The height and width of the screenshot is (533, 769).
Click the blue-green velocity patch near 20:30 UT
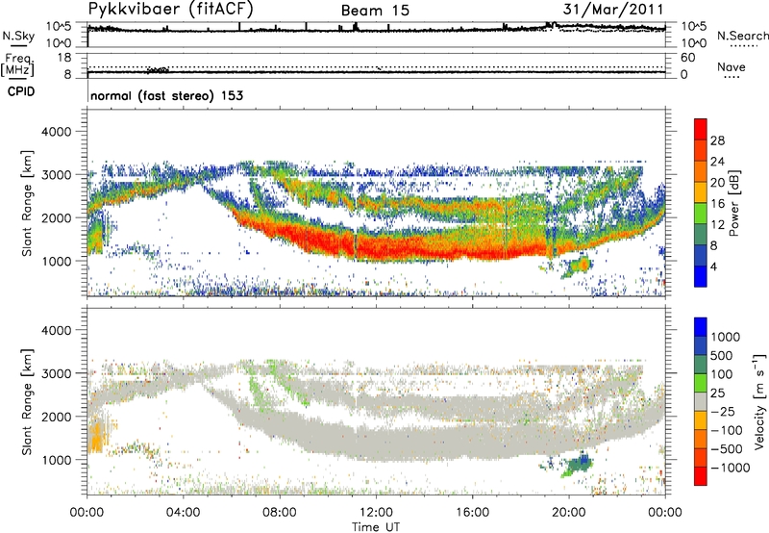tap(579, 464)
